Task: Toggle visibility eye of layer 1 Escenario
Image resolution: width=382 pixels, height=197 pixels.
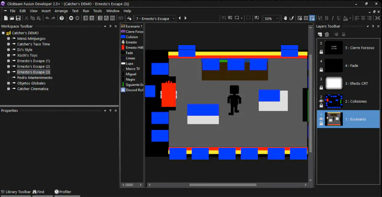Action: (x=321, y=119)
